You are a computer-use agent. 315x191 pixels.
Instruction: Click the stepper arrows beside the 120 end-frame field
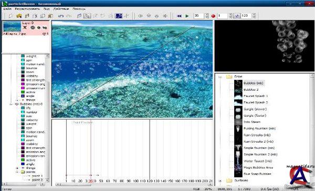pyautogui.click(x=254, y=16)
